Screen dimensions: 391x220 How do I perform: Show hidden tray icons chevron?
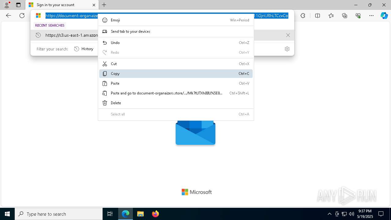[x=329, y=214]
